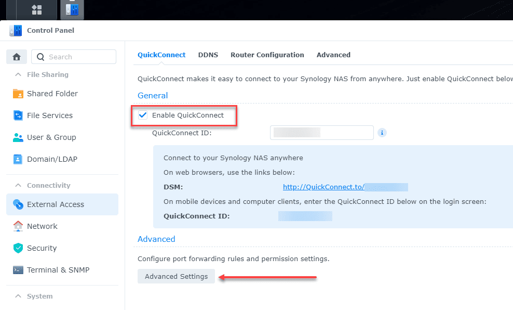Image resolution: width=513 pixels, height=310 pixels.
Task: Click the Shared Folder icon
Action: [x=18, y=94]
